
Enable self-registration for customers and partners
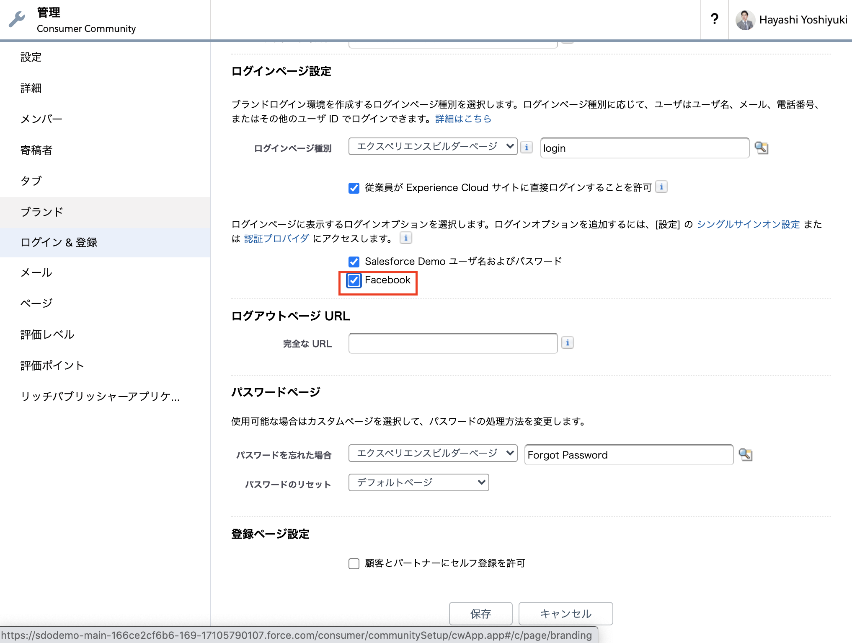point(354,563)
